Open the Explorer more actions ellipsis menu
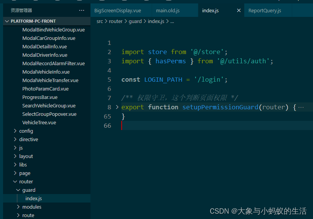Viewport: 313px width, 219px height. pyautogui.click(x=82, y=10)
